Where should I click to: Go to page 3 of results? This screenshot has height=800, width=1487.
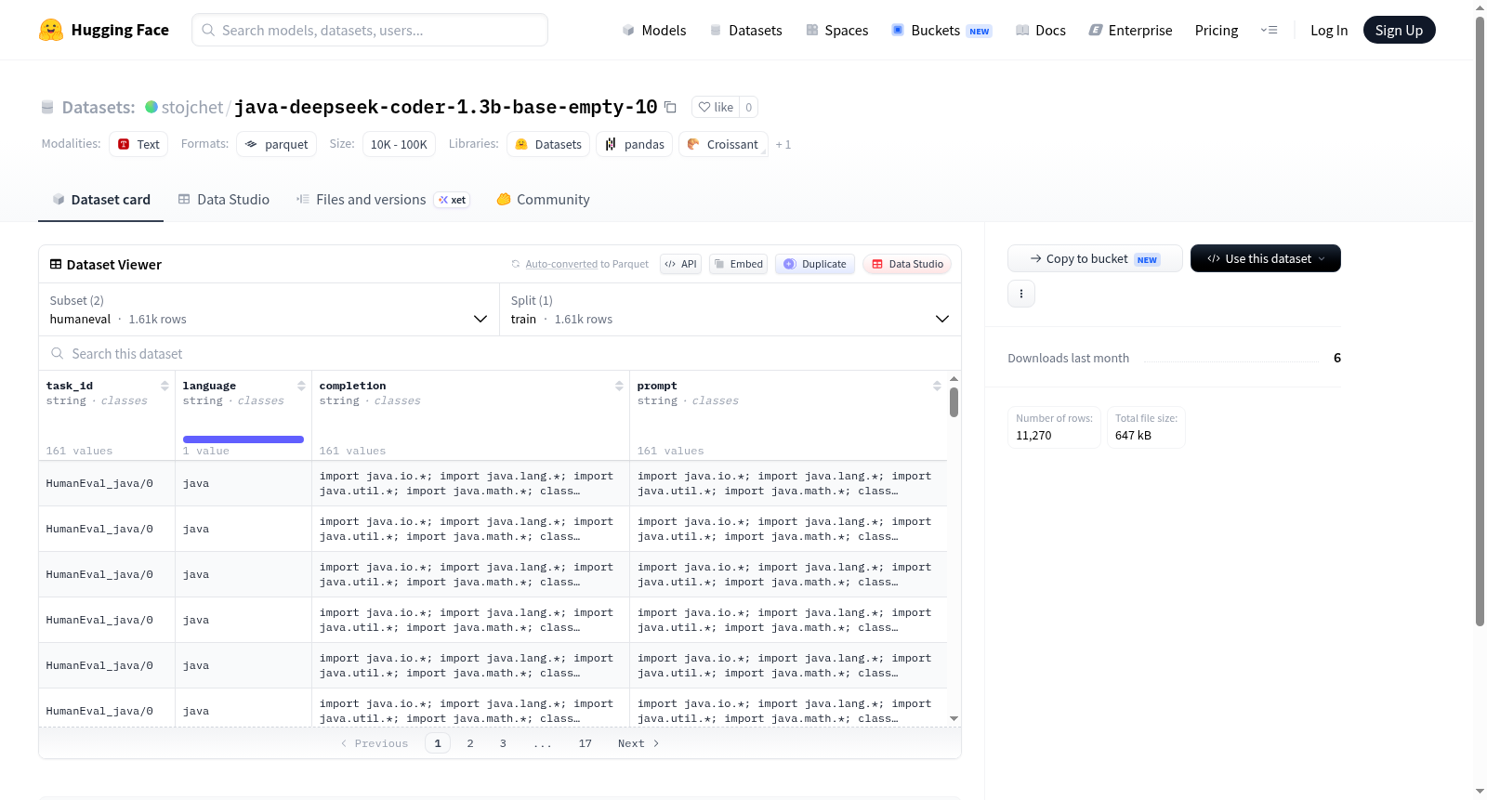click(503, 743)
